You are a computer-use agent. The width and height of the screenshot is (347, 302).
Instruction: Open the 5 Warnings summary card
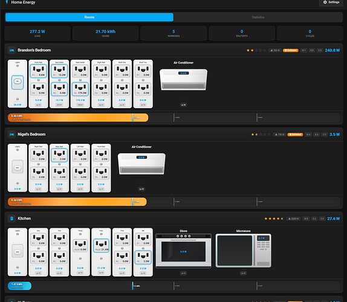click(x=173, y=33)
